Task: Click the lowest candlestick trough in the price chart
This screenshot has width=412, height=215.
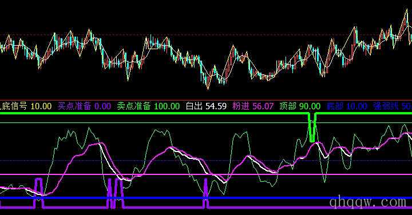Action: click(x=208, y=86)
